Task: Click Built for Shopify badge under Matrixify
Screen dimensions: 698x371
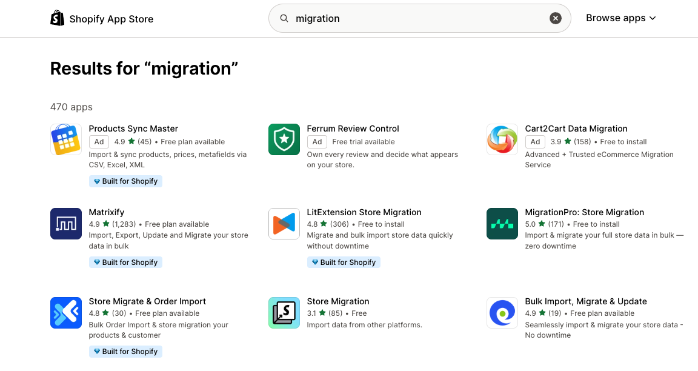Action: (125, 262)
